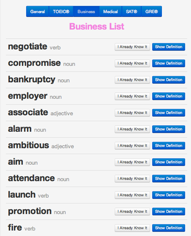Viewport: 191px width, 236px height.
Task: Click I Already Know It for alarm
Action: (x=132, y=129)
